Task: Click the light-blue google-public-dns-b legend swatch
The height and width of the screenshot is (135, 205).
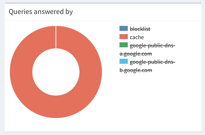Action: [124, 62]
